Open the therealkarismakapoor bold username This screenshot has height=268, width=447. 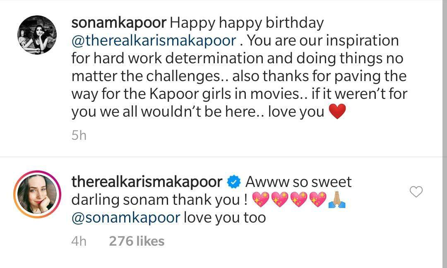click(147, 182)
